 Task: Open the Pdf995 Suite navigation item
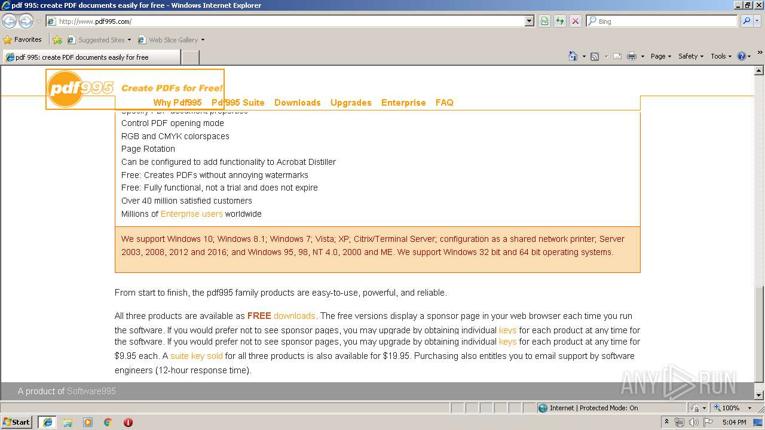[238, 103]
